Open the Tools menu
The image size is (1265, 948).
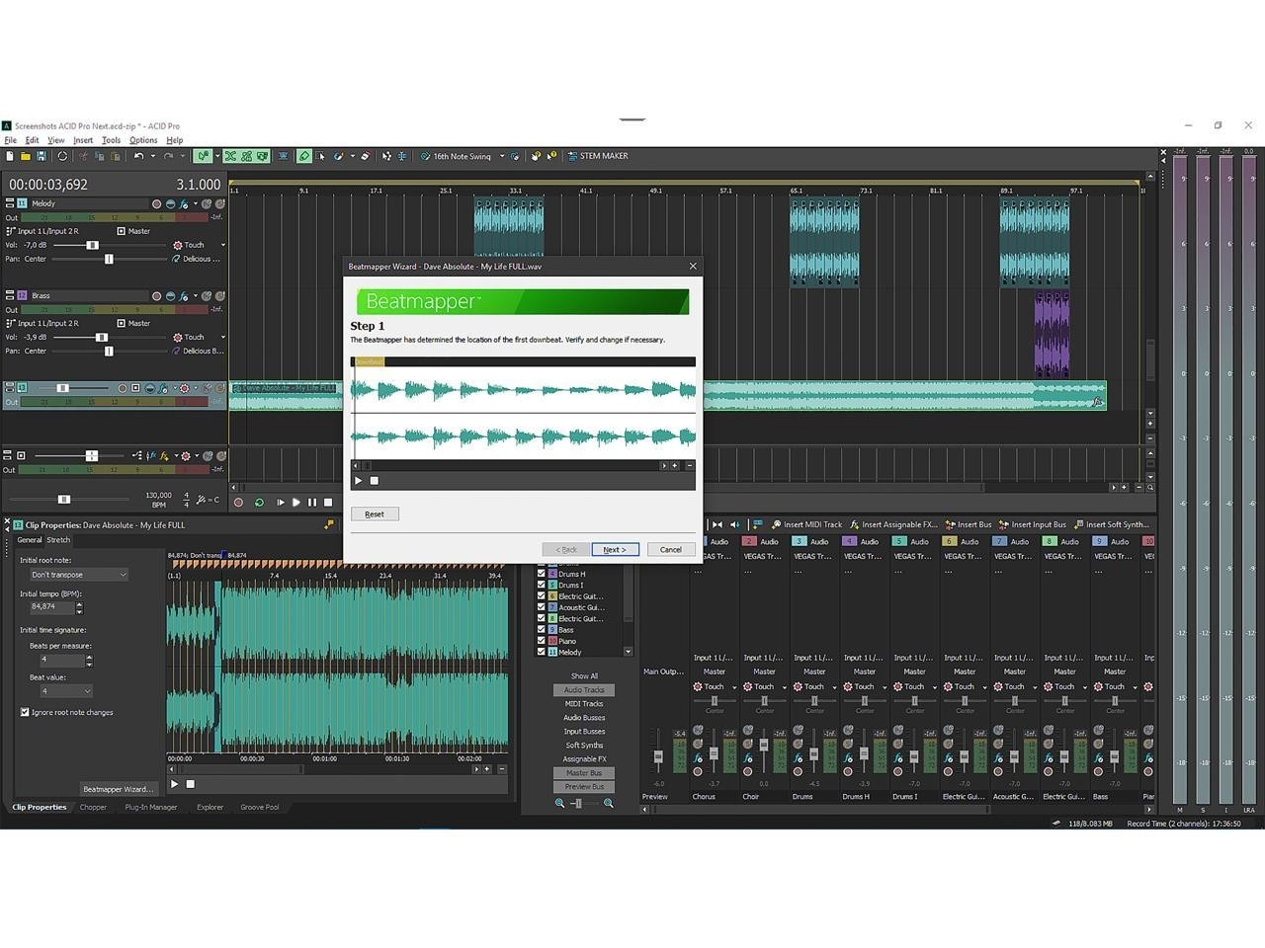tap(111, 140)
